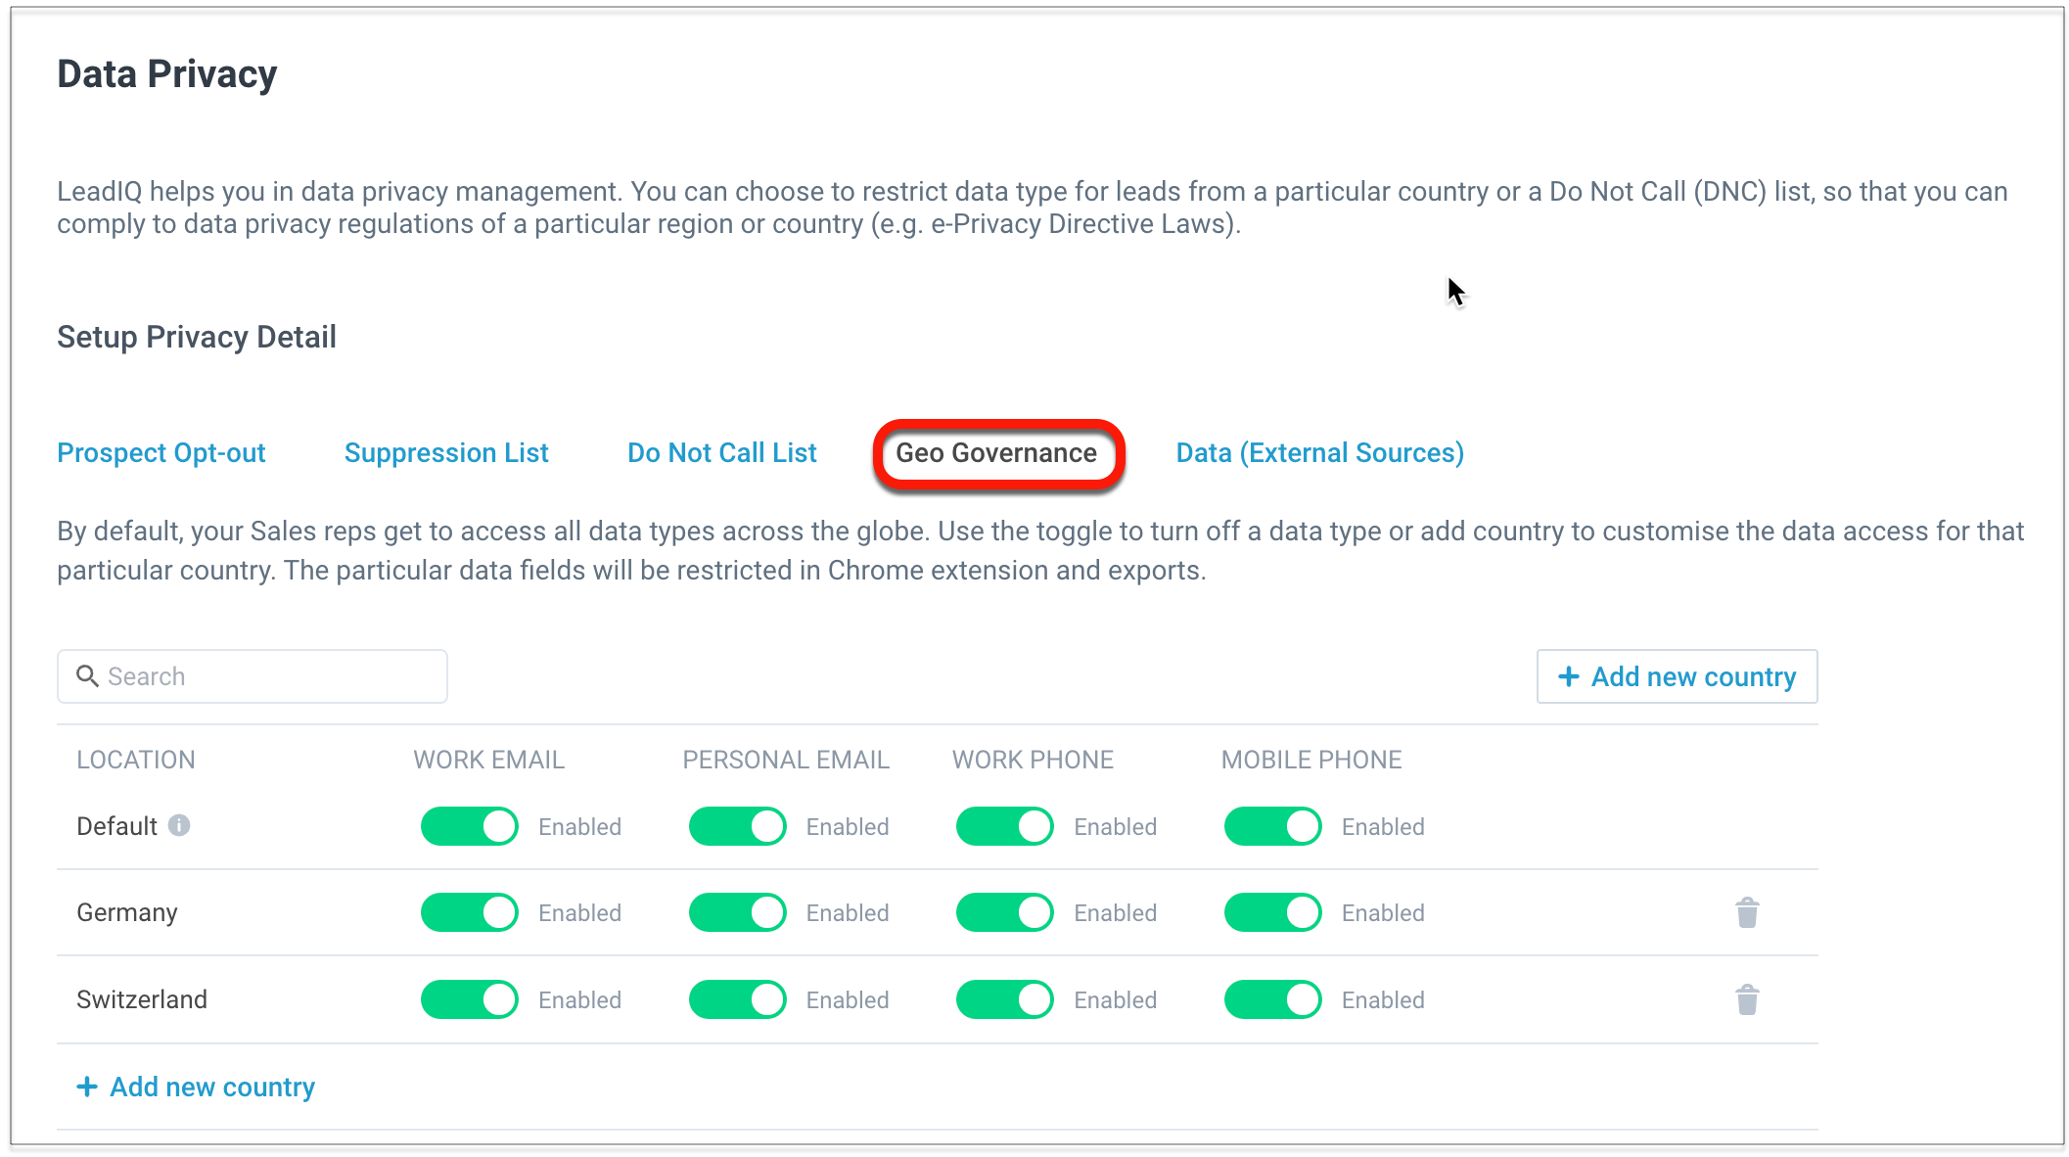The height and width of the screenshot is (1157, 2069).
Task: Disable Default personal email toggle
Action: 737,826
